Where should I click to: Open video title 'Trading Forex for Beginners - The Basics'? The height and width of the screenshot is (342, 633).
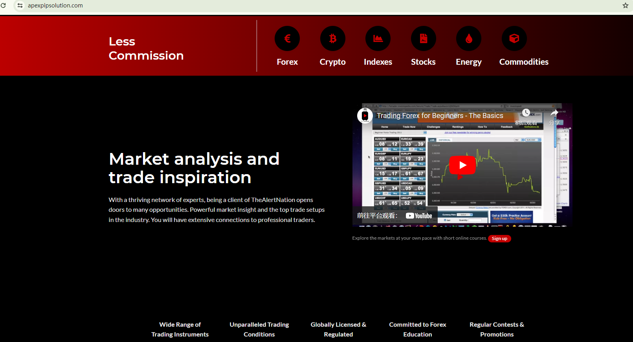point(440,116)
